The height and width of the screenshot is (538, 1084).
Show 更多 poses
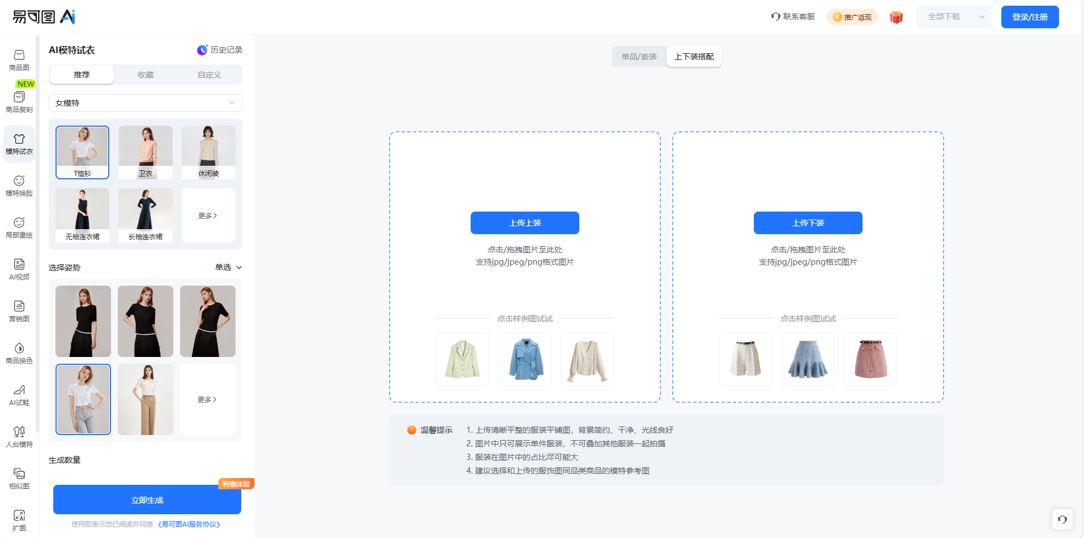tap(207, 399)
